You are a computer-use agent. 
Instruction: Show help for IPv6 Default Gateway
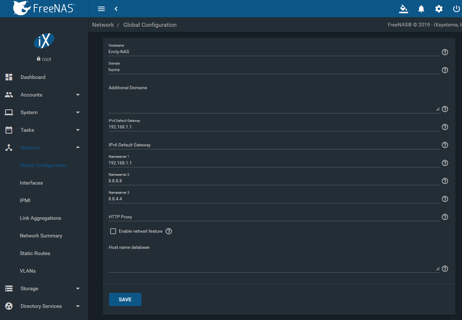coord(445,145)
